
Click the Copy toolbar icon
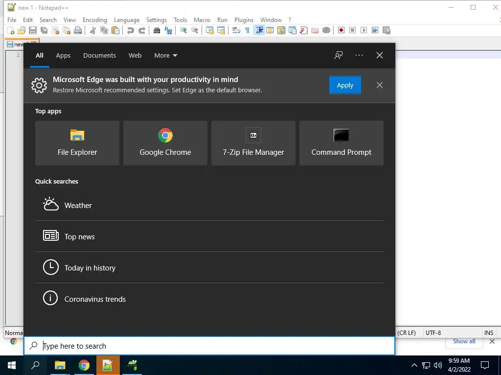coord(104,30)
